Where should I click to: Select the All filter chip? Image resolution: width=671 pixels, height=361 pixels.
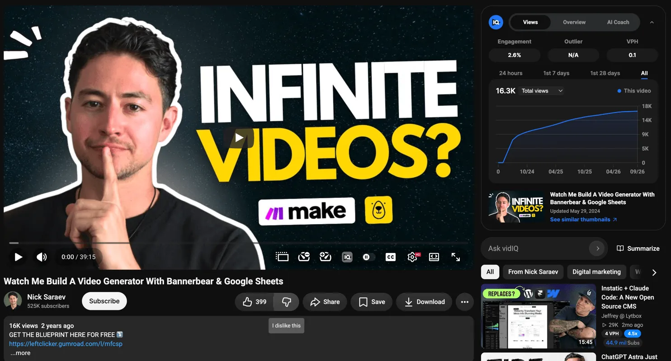point(490,272)
